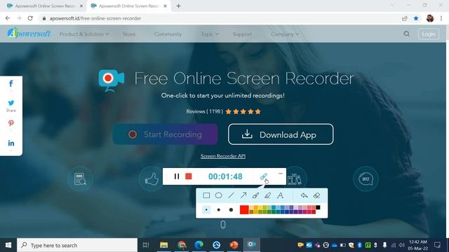Open the Chrome three-dot menu

[441, 18]
